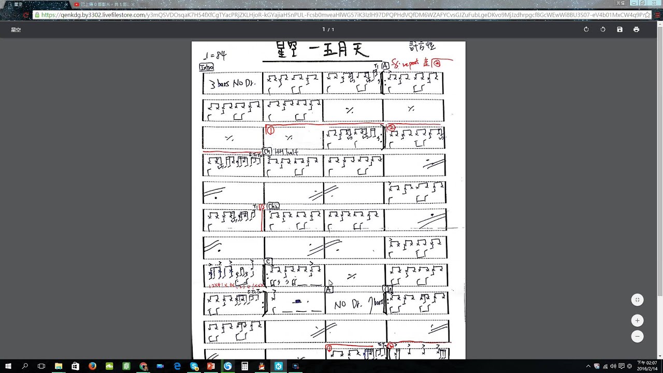Download the PDF with the save icon
Viewport: 663px width, 373px height.
[619, 30]
